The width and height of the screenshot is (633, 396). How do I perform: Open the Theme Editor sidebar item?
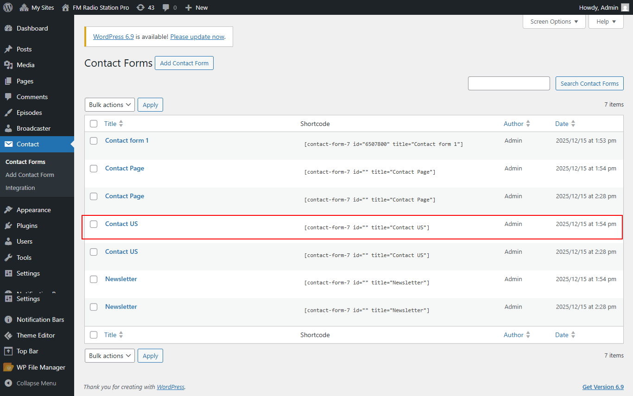(x=35, y=335)
